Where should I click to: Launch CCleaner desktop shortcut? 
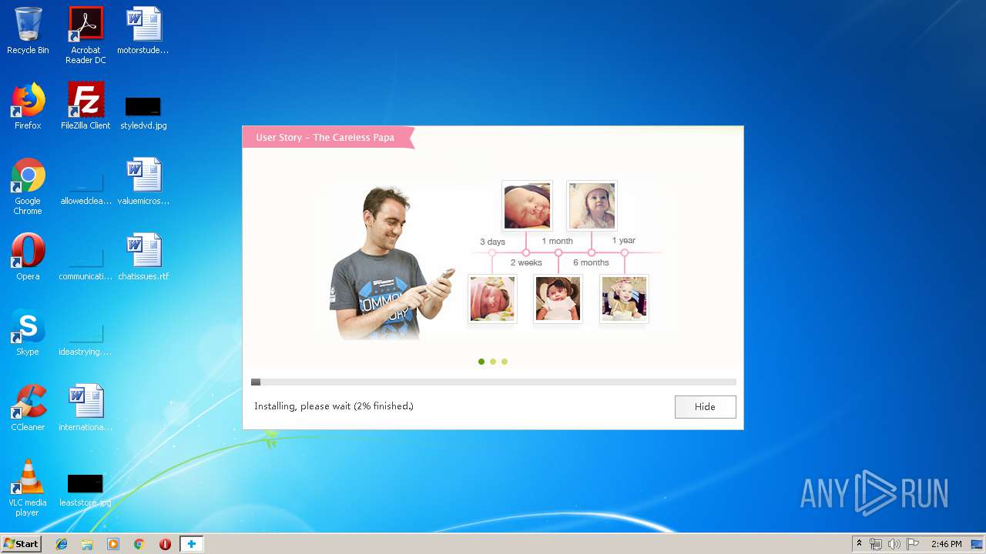(28, 408)
